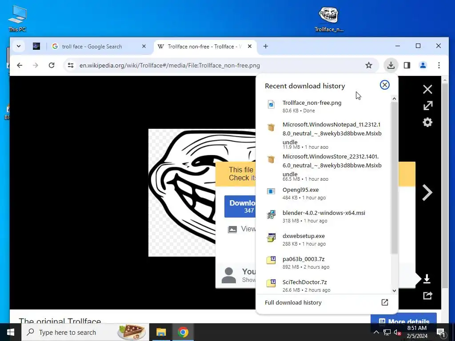Open File Explorer from the taskbar

coord(161,332)
